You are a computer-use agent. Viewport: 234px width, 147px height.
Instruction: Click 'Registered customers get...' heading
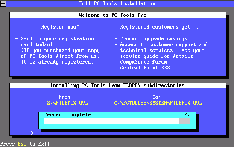[159, 27]
